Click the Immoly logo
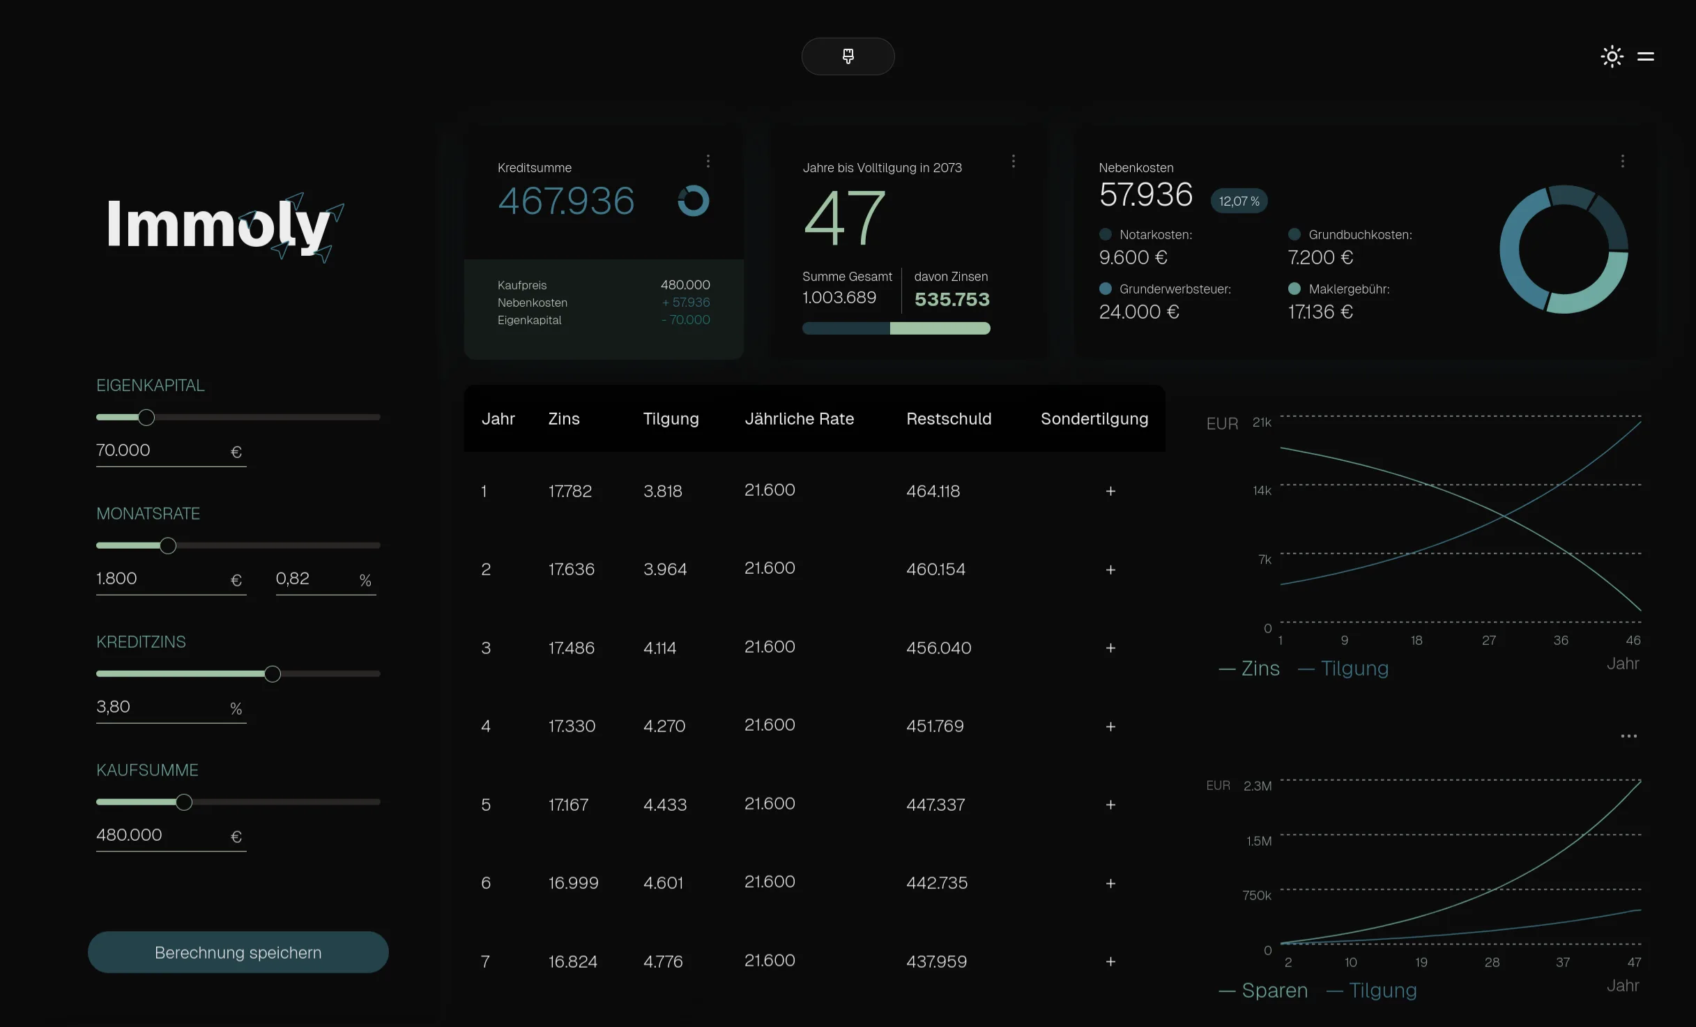The height and width of the screenshot is (1027, 1696). [x=225, y=227]
